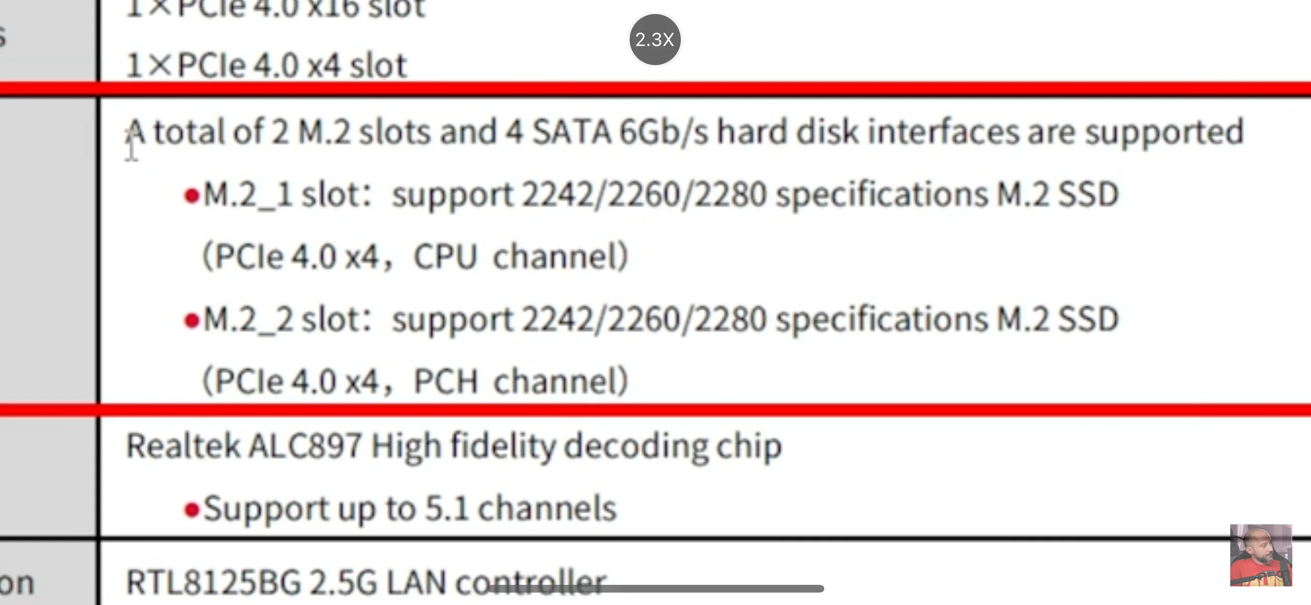Click the I-beam text cursor beside letter A

[132, 145]
